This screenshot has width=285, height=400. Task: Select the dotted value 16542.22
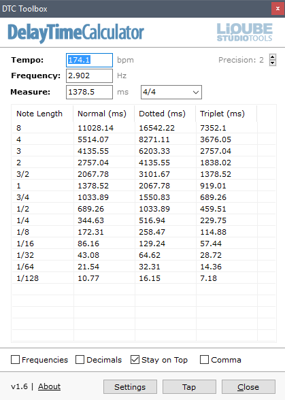click(x=156, y=128)
